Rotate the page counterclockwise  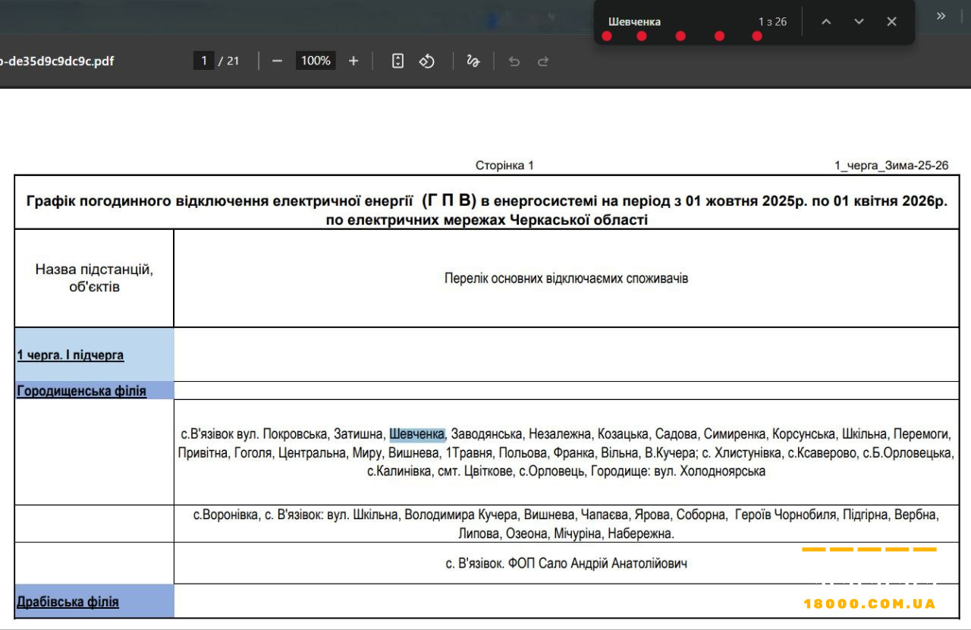426,61
